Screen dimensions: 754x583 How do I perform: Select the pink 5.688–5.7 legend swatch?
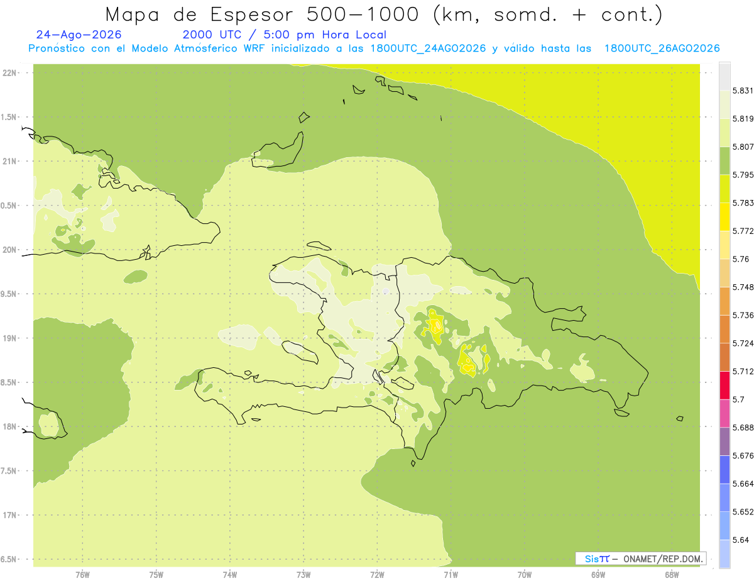(x=724, y=414)
